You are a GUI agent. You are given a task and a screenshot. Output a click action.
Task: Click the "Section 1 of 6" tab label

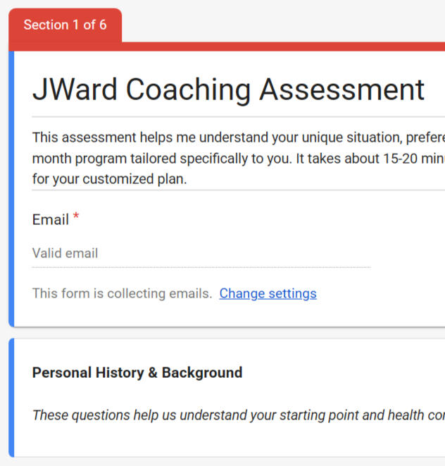pos(65,25)
